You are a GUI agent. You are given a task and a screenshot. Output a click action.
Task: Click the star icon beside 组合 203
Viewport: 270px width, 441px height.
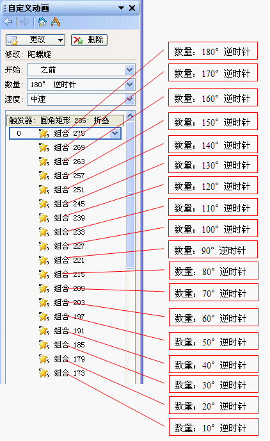pos(44,303)
